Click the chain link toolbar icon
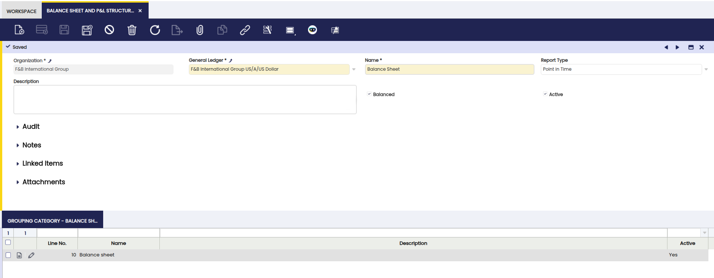 [x=245, y=30]
